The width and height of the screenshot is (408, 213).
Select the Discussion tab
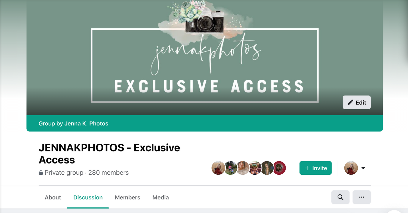[x=88, y=197]
